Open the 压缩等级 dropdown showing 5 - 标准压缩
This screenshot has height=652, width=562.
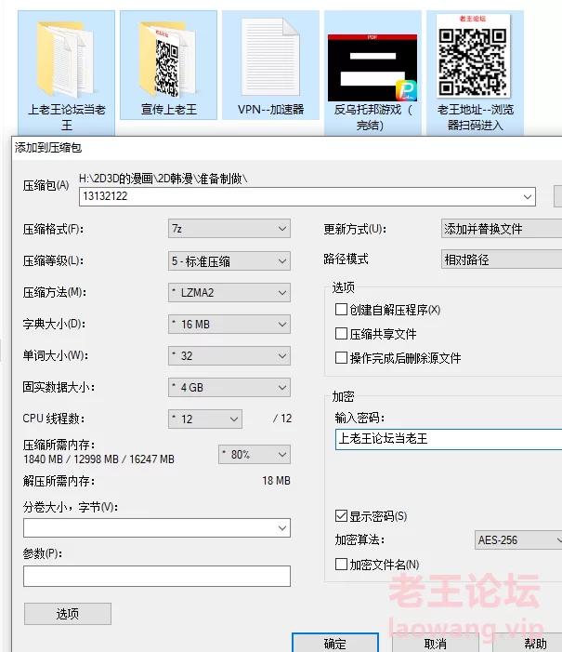pyautogui.click(x=229, y=261)
